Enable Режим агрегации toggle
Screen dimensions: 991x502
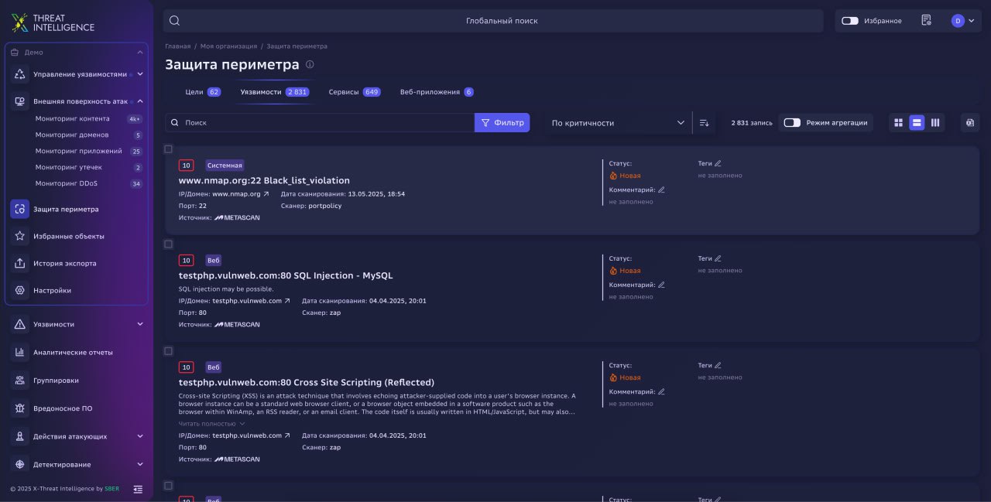791,122
